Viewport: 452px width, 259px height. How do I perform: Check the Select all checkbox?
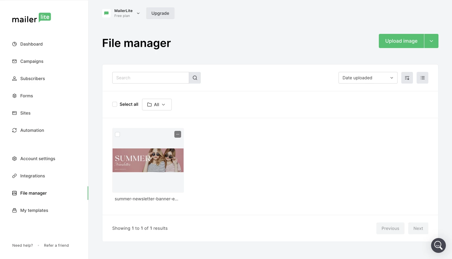tap(115, 104)
